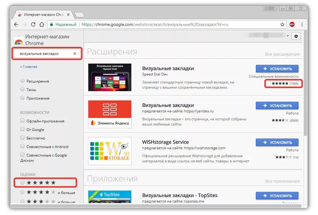Screen dimensions: 318x215
Task: Focus the address bar URL
Action: (x=155, y=25)
